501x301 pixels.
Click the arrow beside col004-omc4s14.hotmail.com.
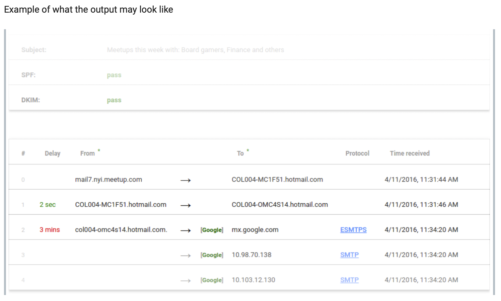point(185,230)
